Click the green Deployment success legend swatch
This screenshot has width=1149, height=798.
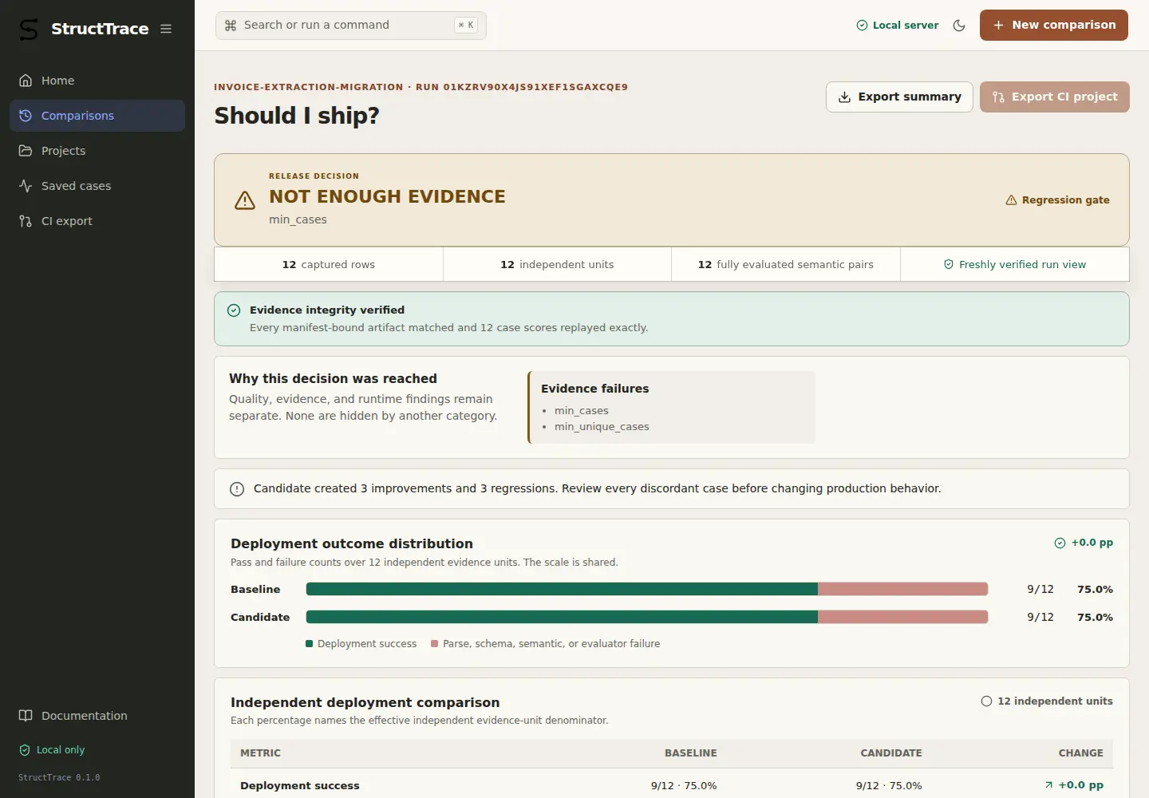(x=310, y=644)
